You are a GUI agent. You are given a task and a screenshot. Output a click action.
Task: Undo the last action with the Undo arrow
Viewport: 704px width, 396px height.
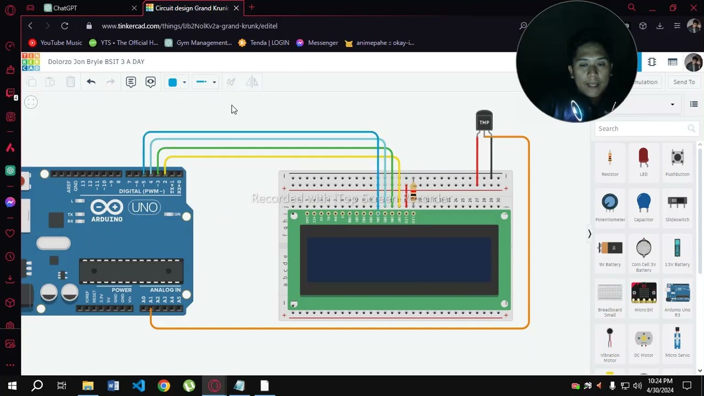pyautogui.click(x=91, y=82)
